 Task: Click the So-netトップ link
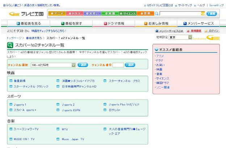[x=216, y=5]
